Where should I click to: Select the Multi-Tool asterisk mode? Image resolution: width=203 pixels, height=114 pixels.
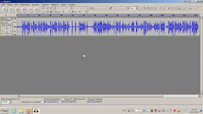coord(51,12)
